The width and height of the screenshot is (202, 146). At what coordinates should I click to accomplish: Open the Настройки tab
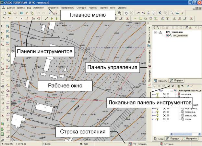[189, 139]
